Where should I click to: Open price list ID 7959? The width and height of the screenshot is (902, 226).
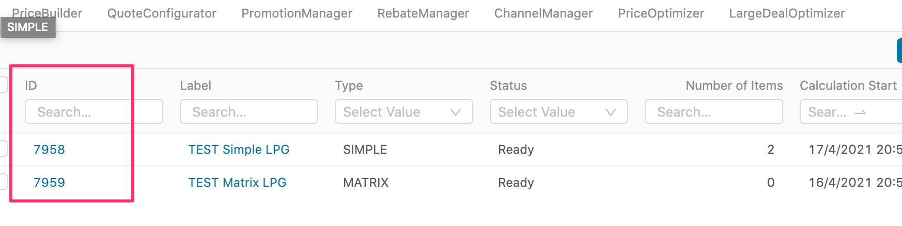pos(49,183)
